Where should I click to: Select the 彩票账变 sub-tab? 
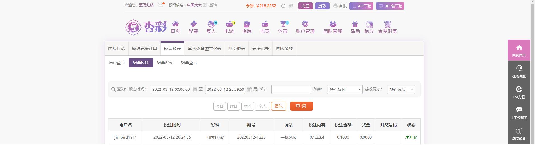pos(165,63)
